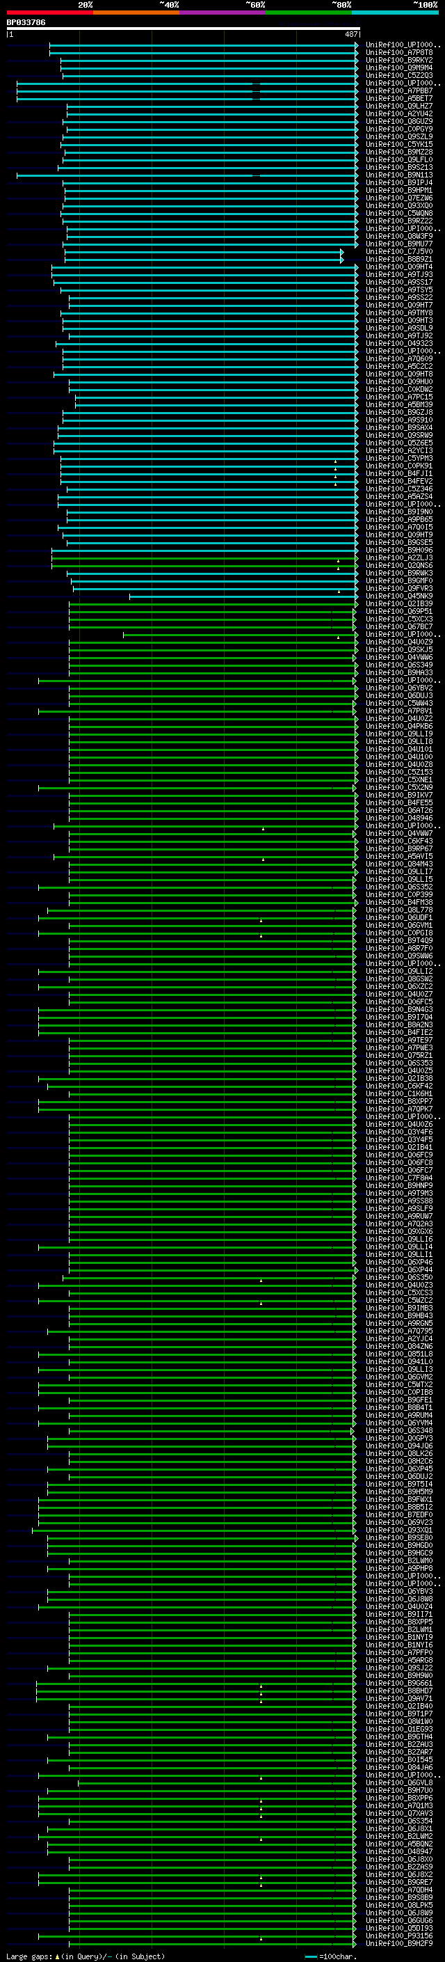
Task: Select the label UniRef100_A2YCI3
Action: coord(399,450)
